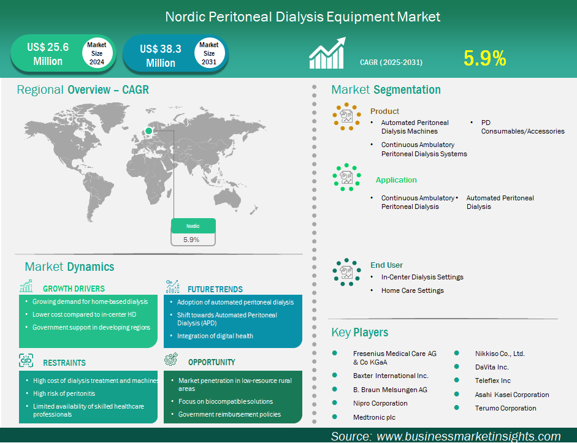Click Shift towards Automated Peritoneal Dialysis (APD)

[227, 319]
